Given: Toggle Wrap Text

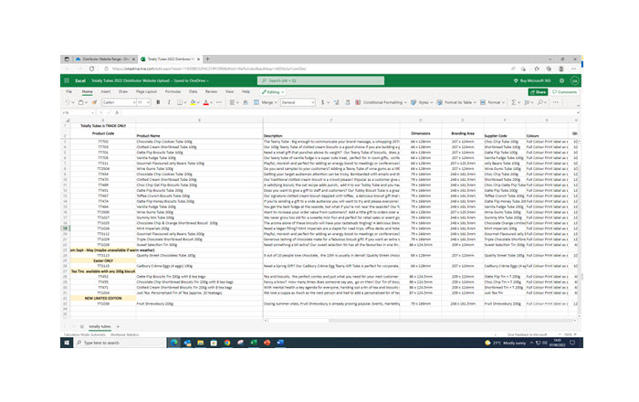Looking at the screenshot, I should (246, 102).
